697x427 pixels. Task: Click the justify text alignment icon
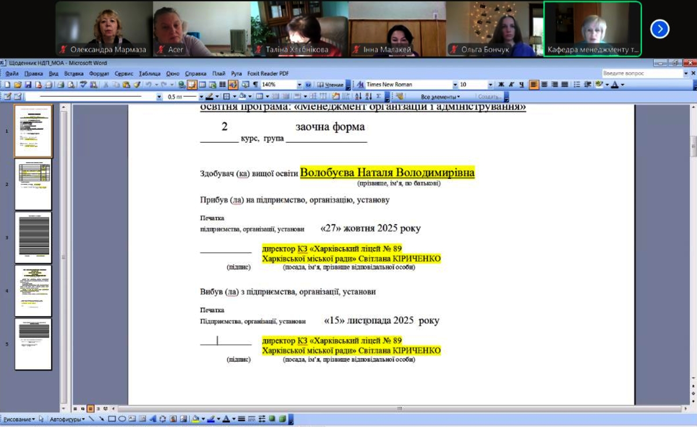click(x=565, y=85)
